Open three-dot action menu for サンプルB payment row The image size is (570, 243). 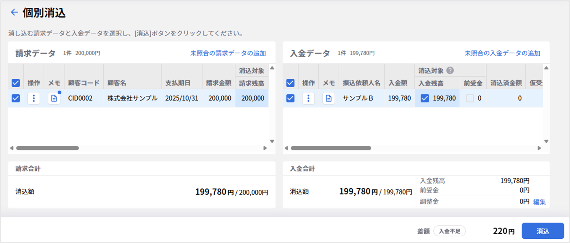click(x=308, y=98)
